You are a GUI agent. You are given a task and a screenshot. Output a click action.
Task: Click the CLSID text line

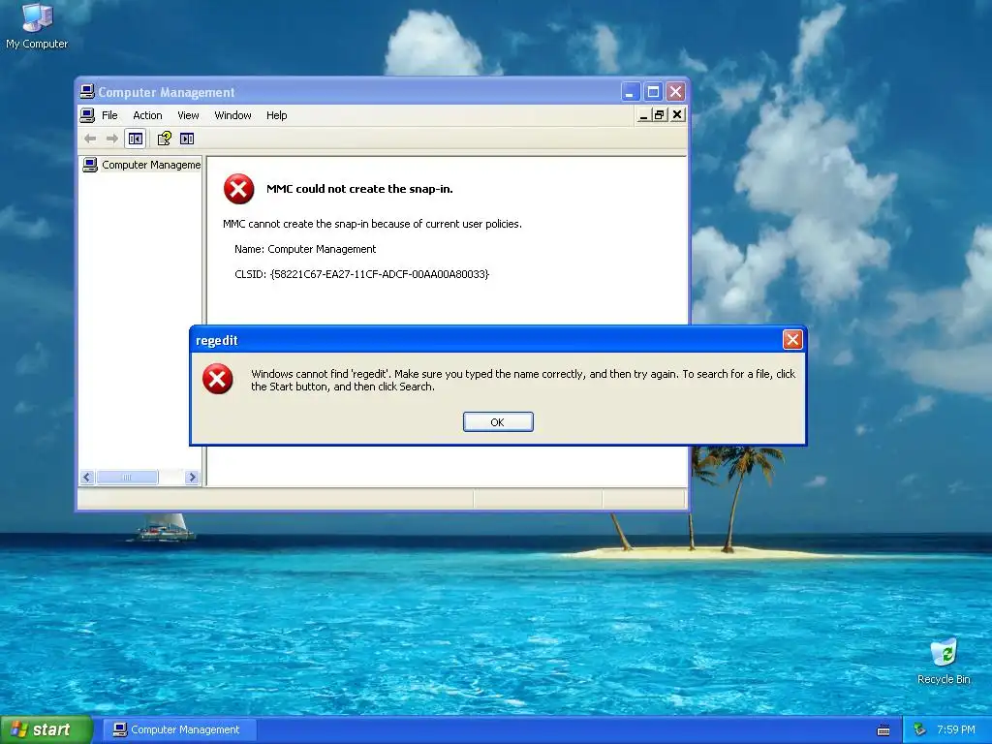362,274
